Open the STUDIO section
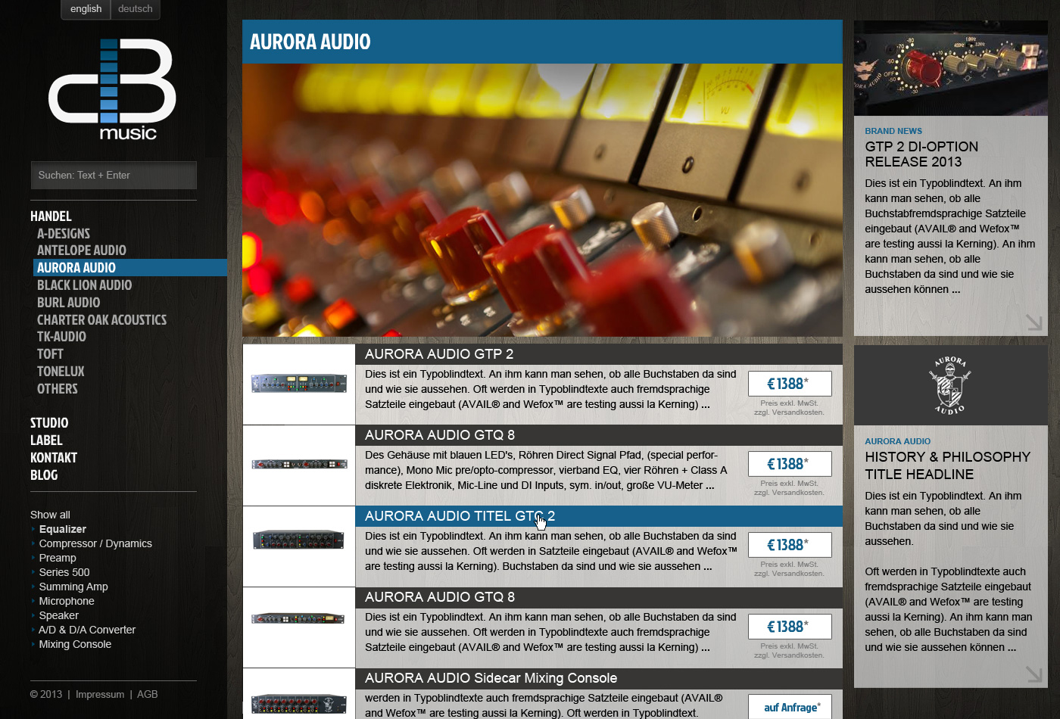 click(x=49, y=423)
